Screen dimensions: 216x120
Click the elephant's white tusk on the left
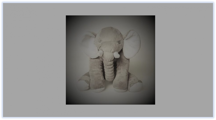point(100,53)
